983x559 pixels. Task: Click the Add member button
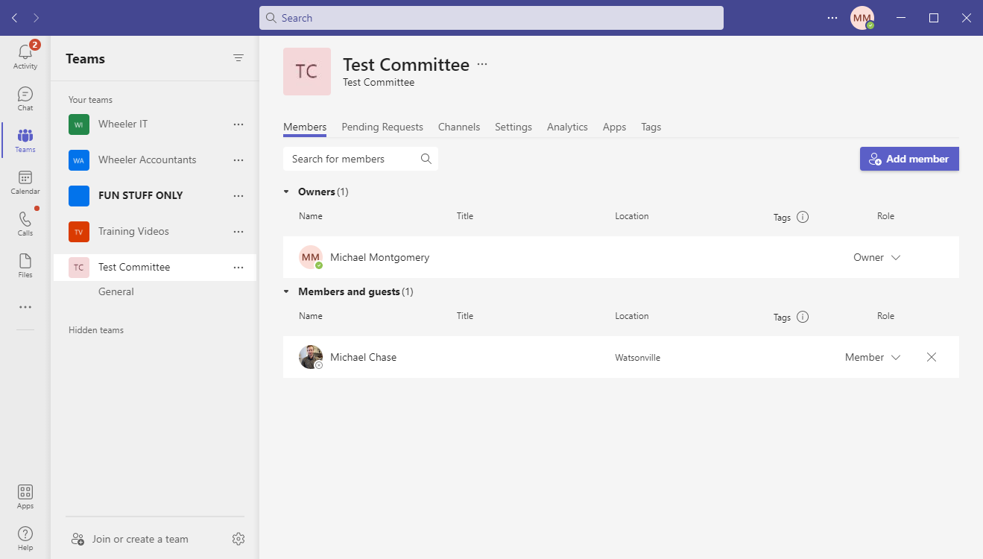[909, 159]
